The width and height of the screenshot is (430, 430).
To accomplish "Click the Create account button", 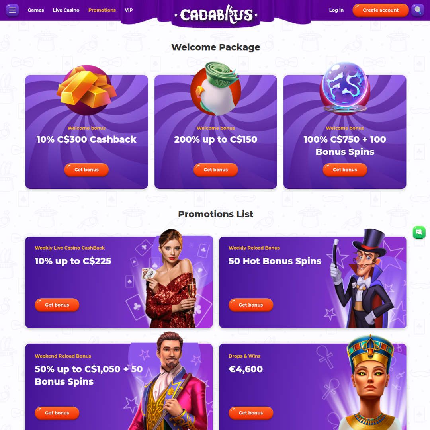I will point(381,10).
